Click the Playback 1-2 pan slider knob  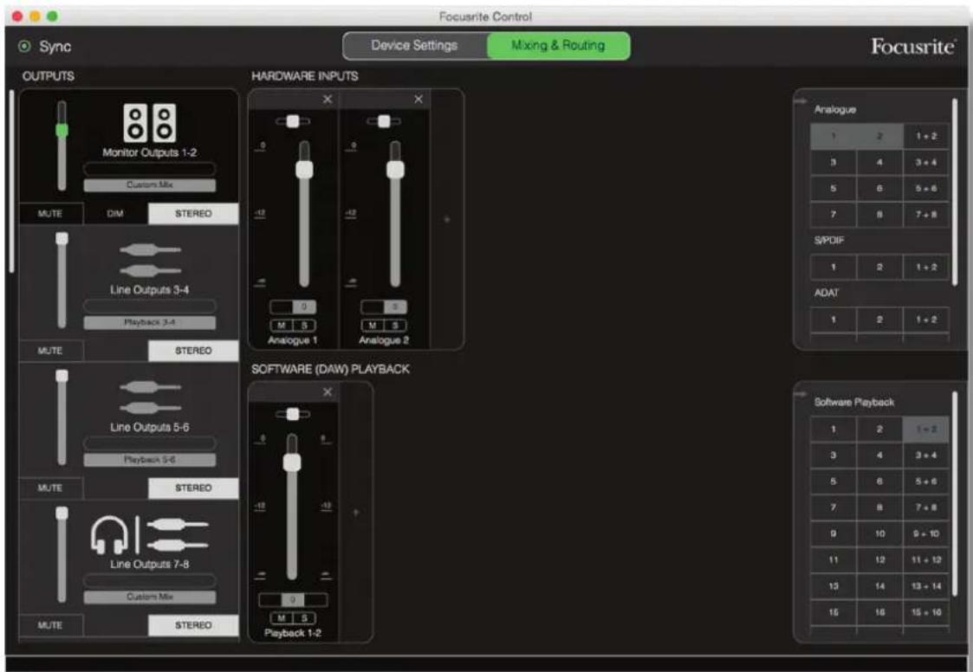click(293, 414)
